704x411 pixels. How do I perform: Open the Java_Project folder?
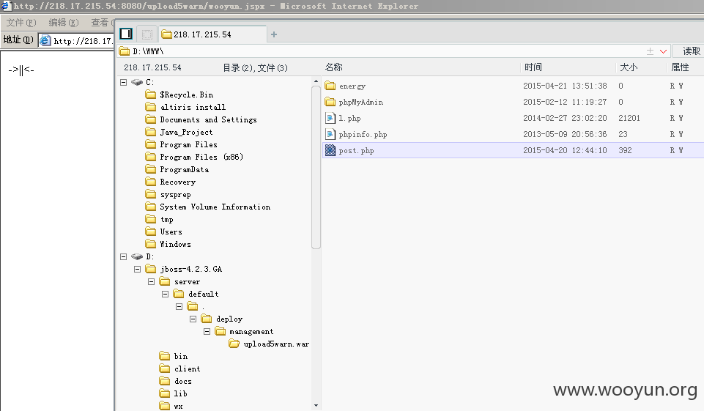pyautogui.click(x=186, y=132)
